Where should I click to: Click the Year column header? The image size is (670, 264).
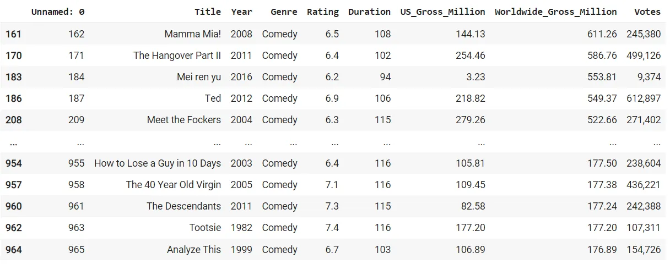coord(241,12)
